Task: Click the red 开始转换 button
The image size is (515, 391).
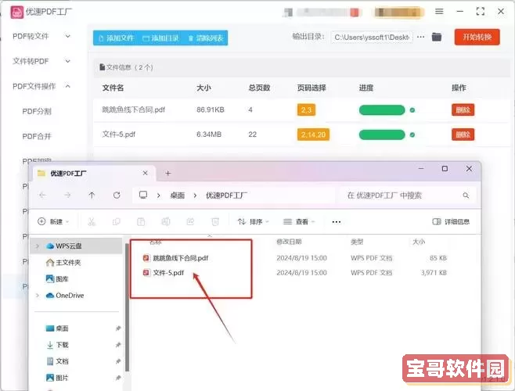Action: point(477,37)
